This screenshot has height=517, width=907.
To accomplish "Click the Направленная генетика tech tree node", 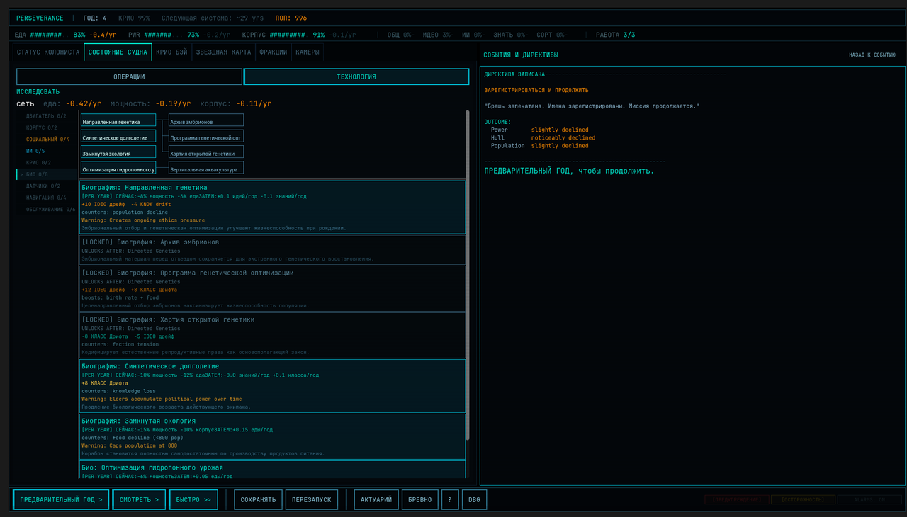I will [118, 120].
